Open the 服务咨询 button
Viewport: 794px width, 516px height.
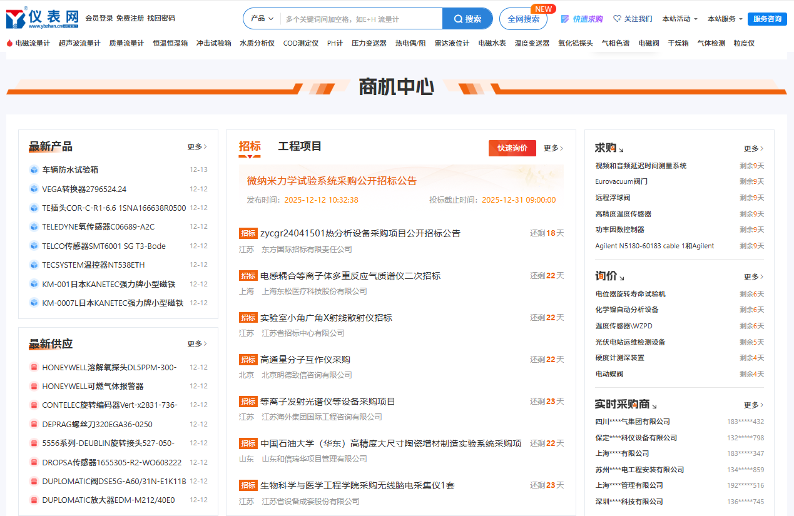point(767,19)
